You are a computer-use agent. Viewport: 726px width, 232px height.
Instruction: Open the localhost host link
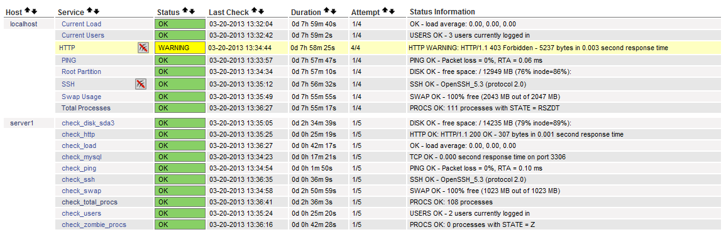coord(24,24)
